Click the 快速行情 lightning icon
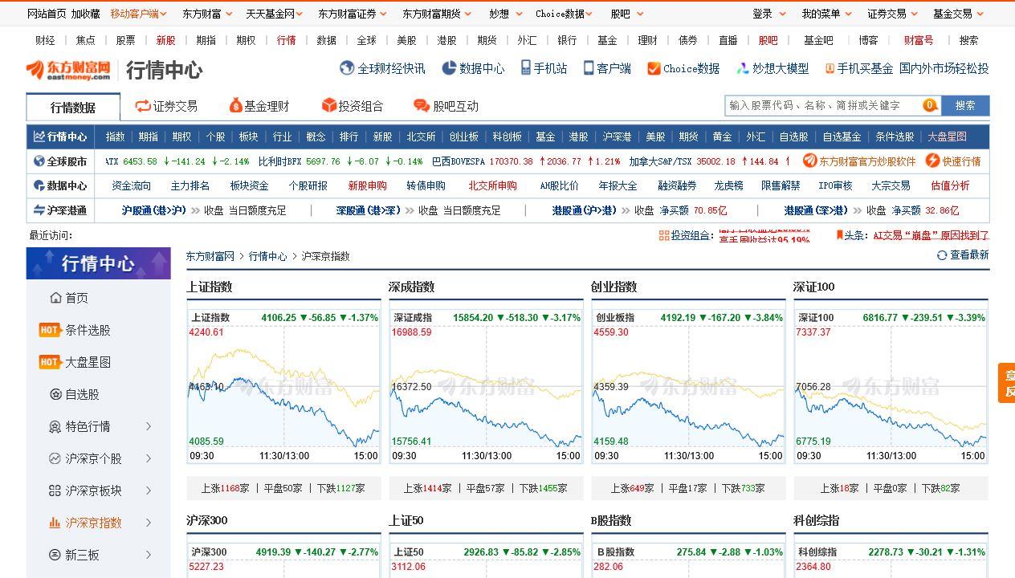 [x=932, y=161]
